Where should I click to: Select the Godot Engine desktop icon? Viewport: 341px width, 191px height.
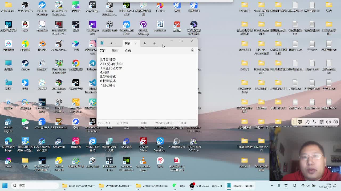pos(8,125)
